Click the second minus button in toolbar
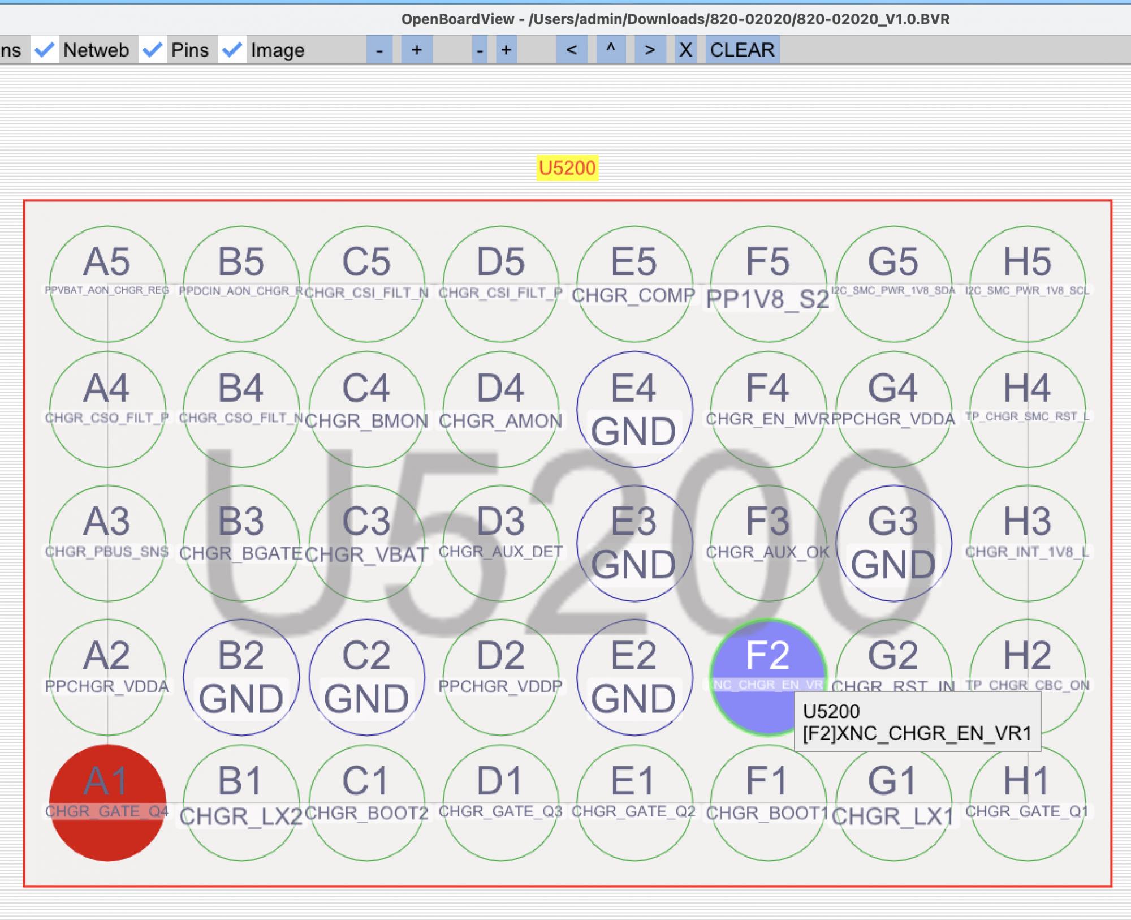The width and height of the screenshot is (1131, 920). pyautogui.click(x=480, y=50)
